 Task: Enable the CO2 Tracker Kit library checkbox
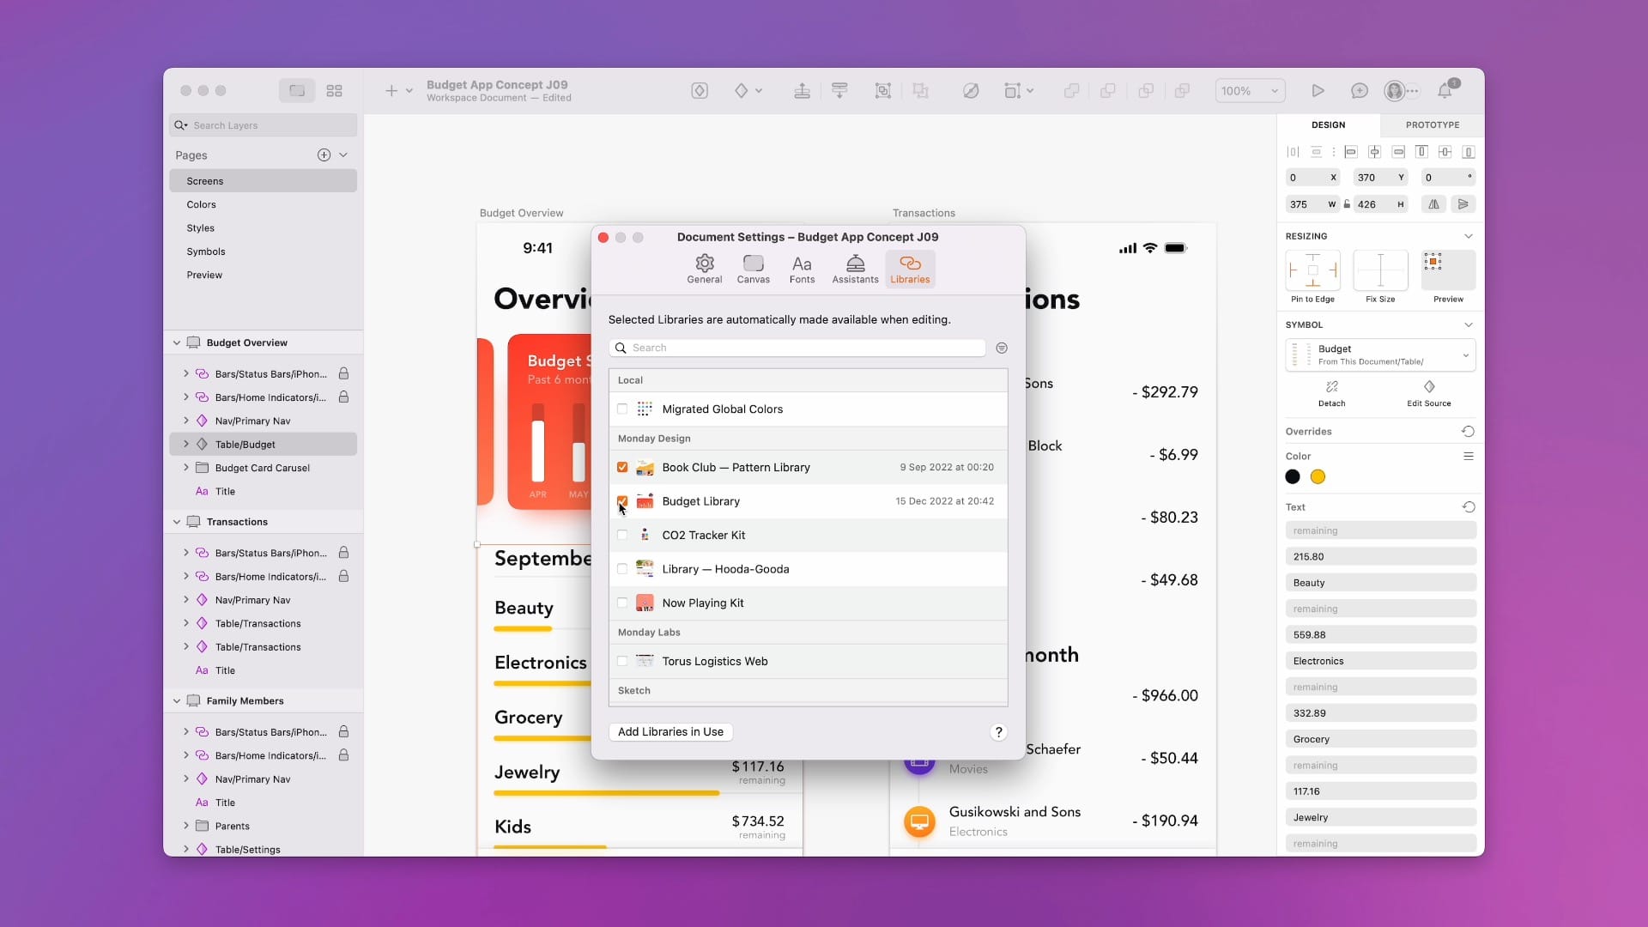[622, 535]
